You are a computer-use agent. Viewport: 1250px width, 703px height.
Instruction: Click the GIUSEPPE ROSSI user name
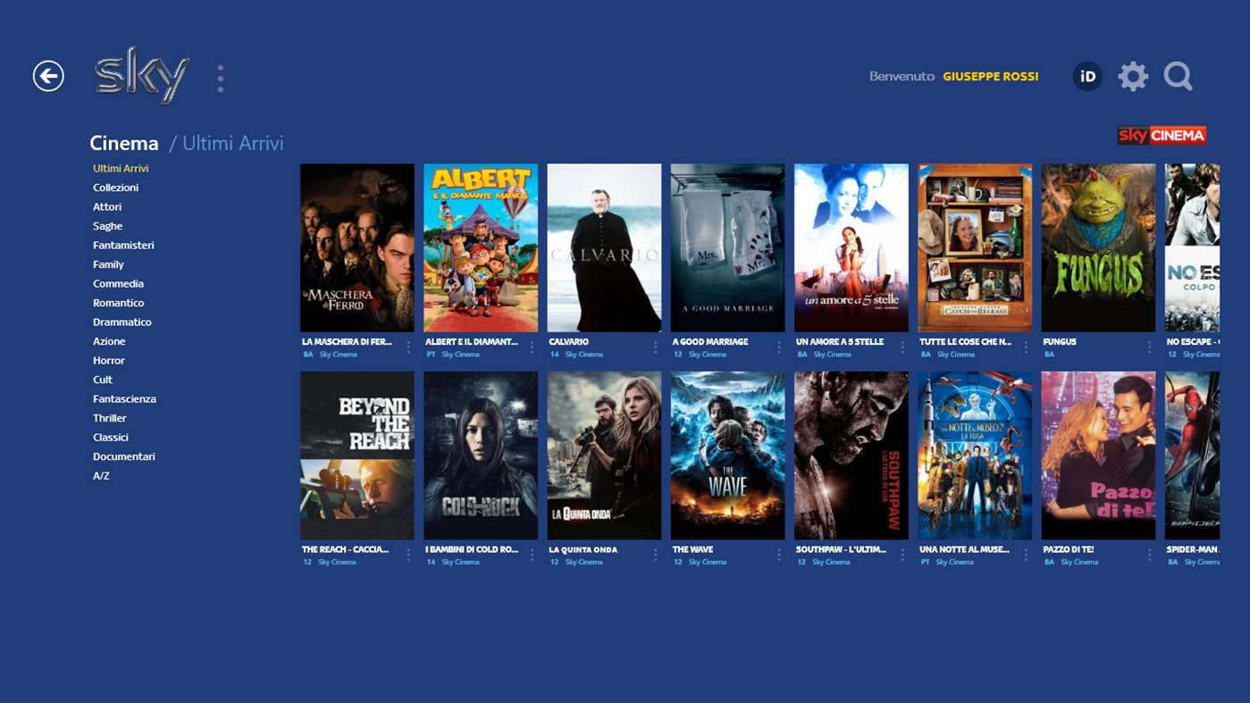[991, 77]
